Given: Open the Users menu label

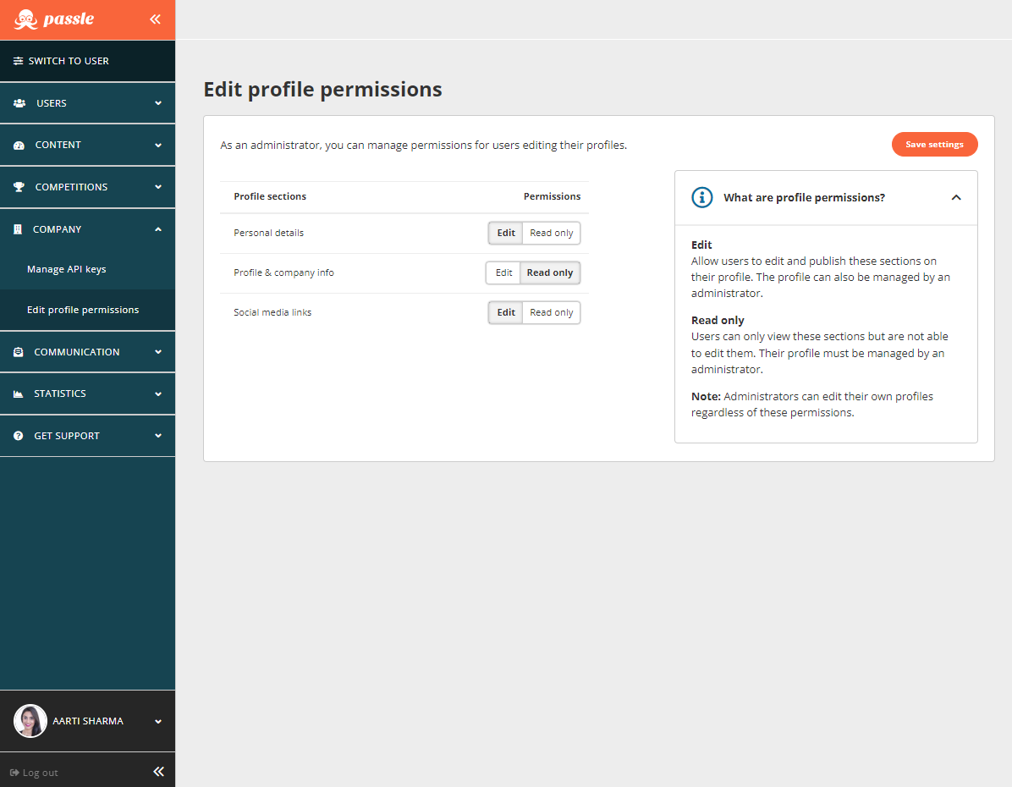Looking at the screenshot, I should (x=52, y=103).
